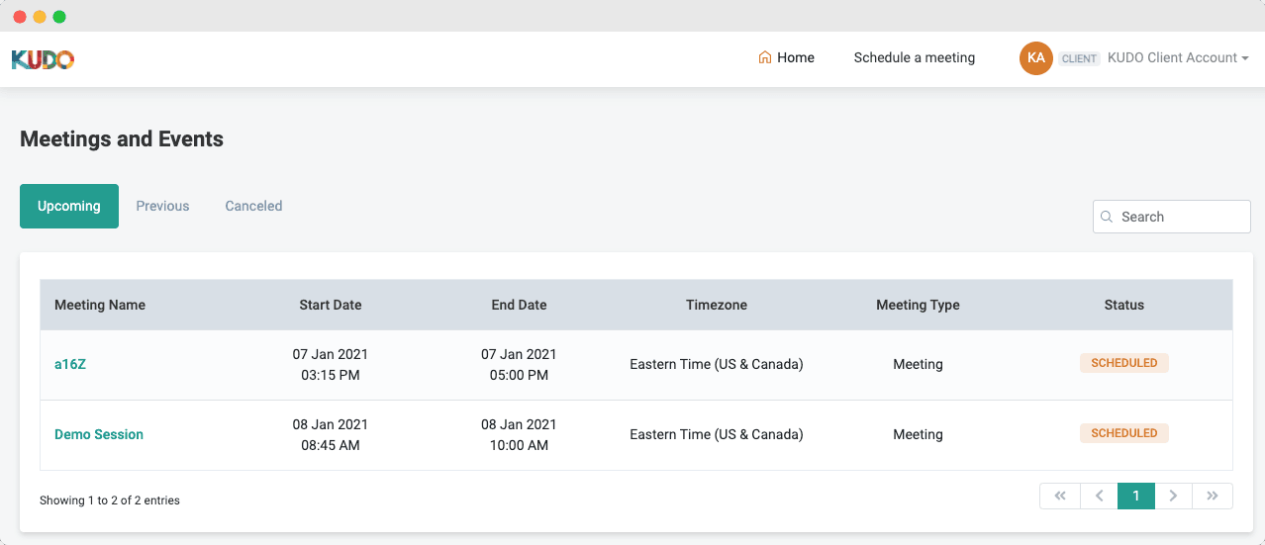Click the Showing 1 to 2 of 2 entries text
This screenshot has width=1265, height=545.
coord(110,500)
